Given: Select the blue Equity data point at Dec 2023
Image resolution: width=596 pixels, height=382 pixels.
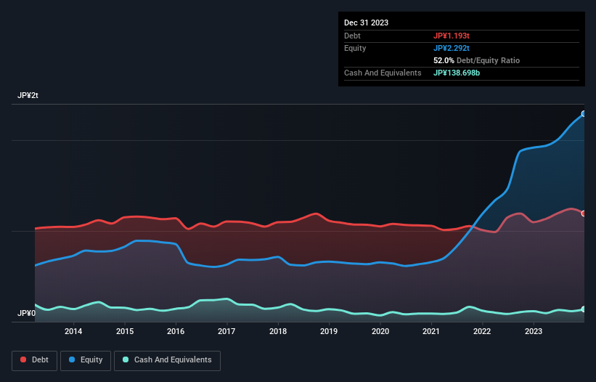Looking at the screenshot, I should [584, 113].
